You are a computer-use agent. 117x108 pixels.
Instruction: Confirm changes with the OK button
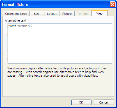(81, 102)
